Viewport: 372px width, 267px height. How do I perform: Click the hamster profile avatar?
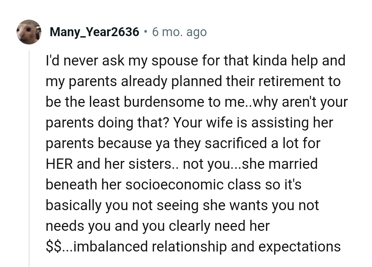[x=29, y=32]
